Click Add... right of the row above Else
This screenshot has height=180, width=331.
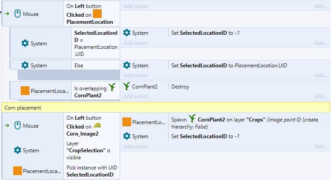(320, 43)
